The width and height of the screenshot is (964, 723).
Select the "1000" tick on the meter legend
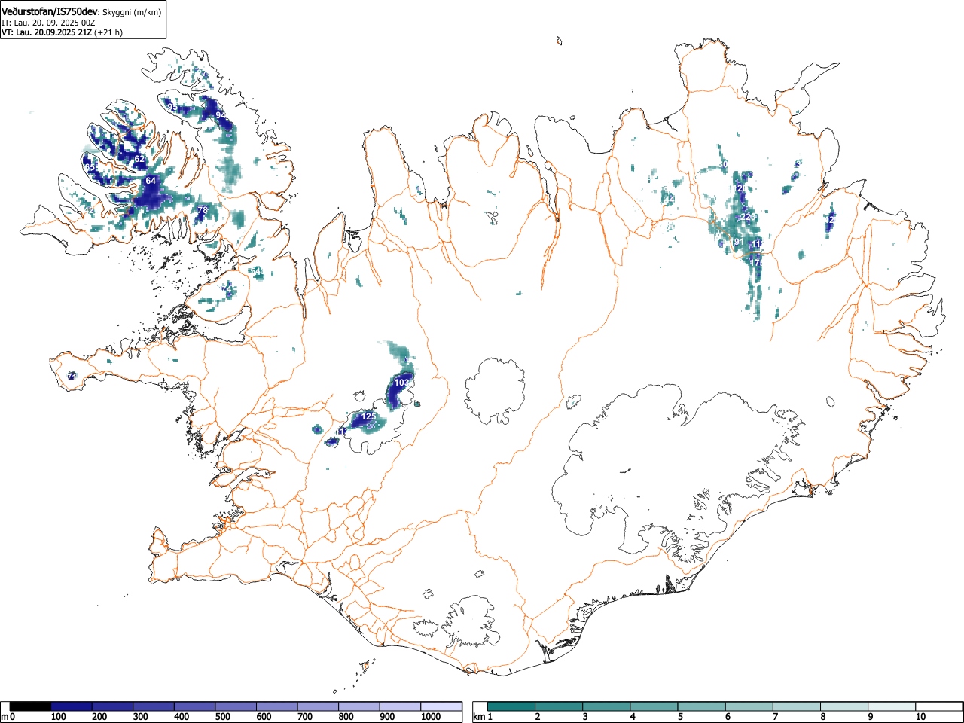430,717
